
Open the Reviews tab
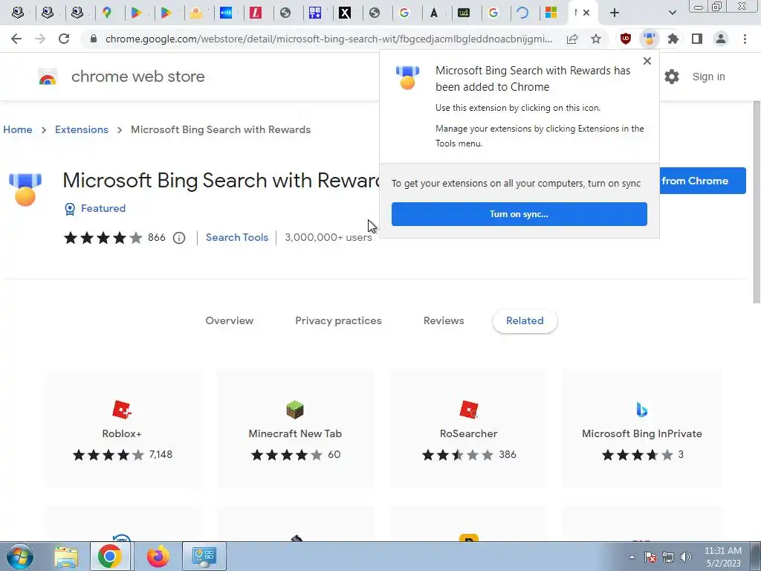pyautogui.click(x=444, y=320)
